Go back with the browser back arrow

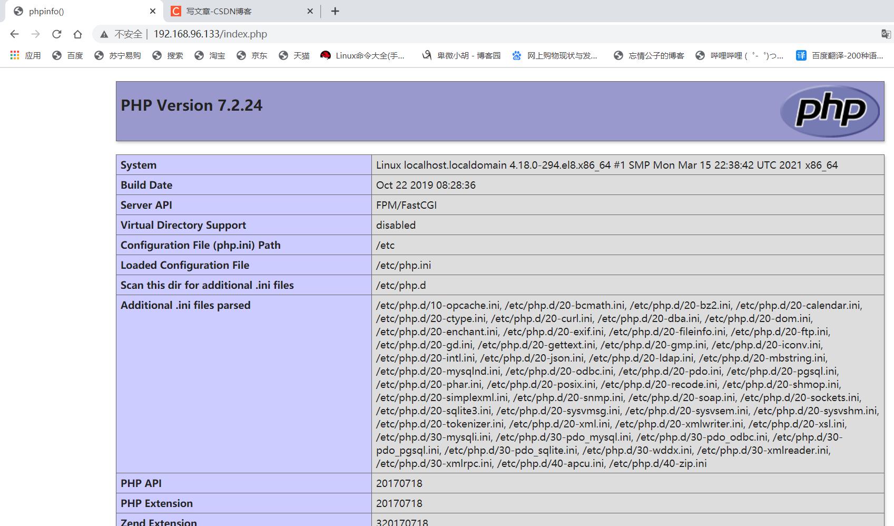[x=14, y=34]
